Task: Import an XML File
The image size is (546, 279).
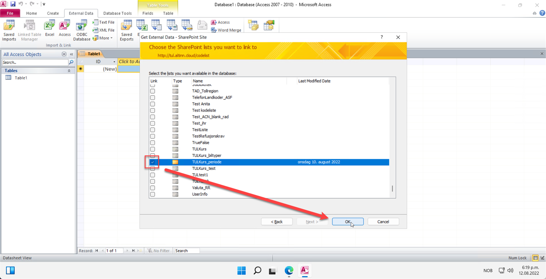Action: [x=104, y=30]
